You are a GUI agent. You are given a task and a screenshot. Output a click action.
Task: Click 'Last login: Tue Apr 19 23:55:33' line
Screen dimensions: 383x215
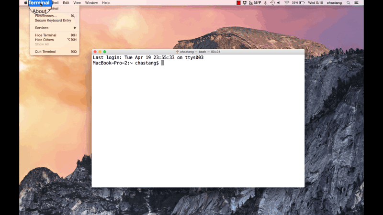148,57
